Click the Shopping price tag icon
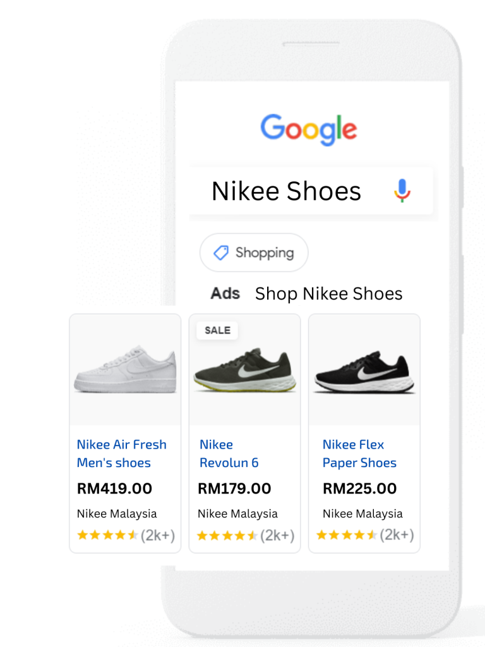The height and width of the screenshot is (647, 485). [x=220, y=253]
